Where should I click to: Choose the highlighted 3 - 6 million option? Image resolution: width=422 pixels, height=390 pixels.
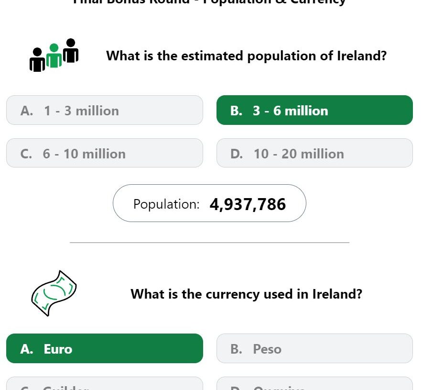pos(314,110)
